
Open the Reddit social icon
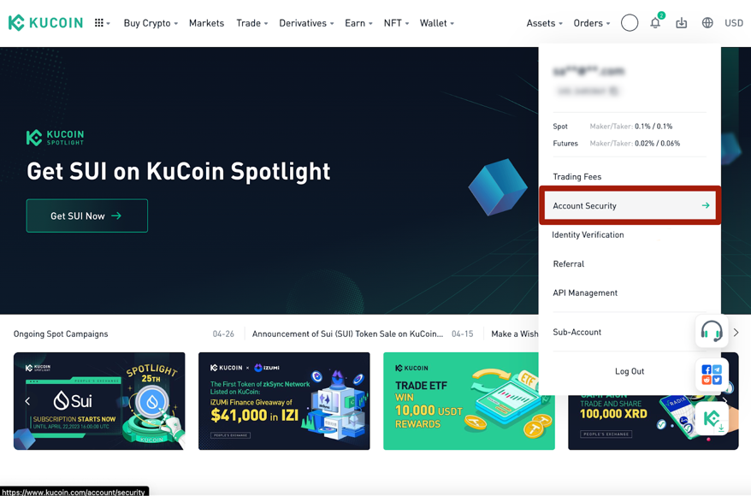706,381
